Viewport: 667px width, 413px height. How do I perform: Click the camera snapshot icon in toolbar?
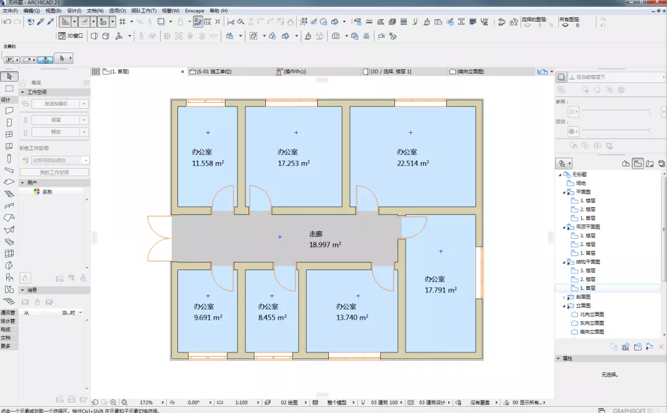click(x=336, y=36)
